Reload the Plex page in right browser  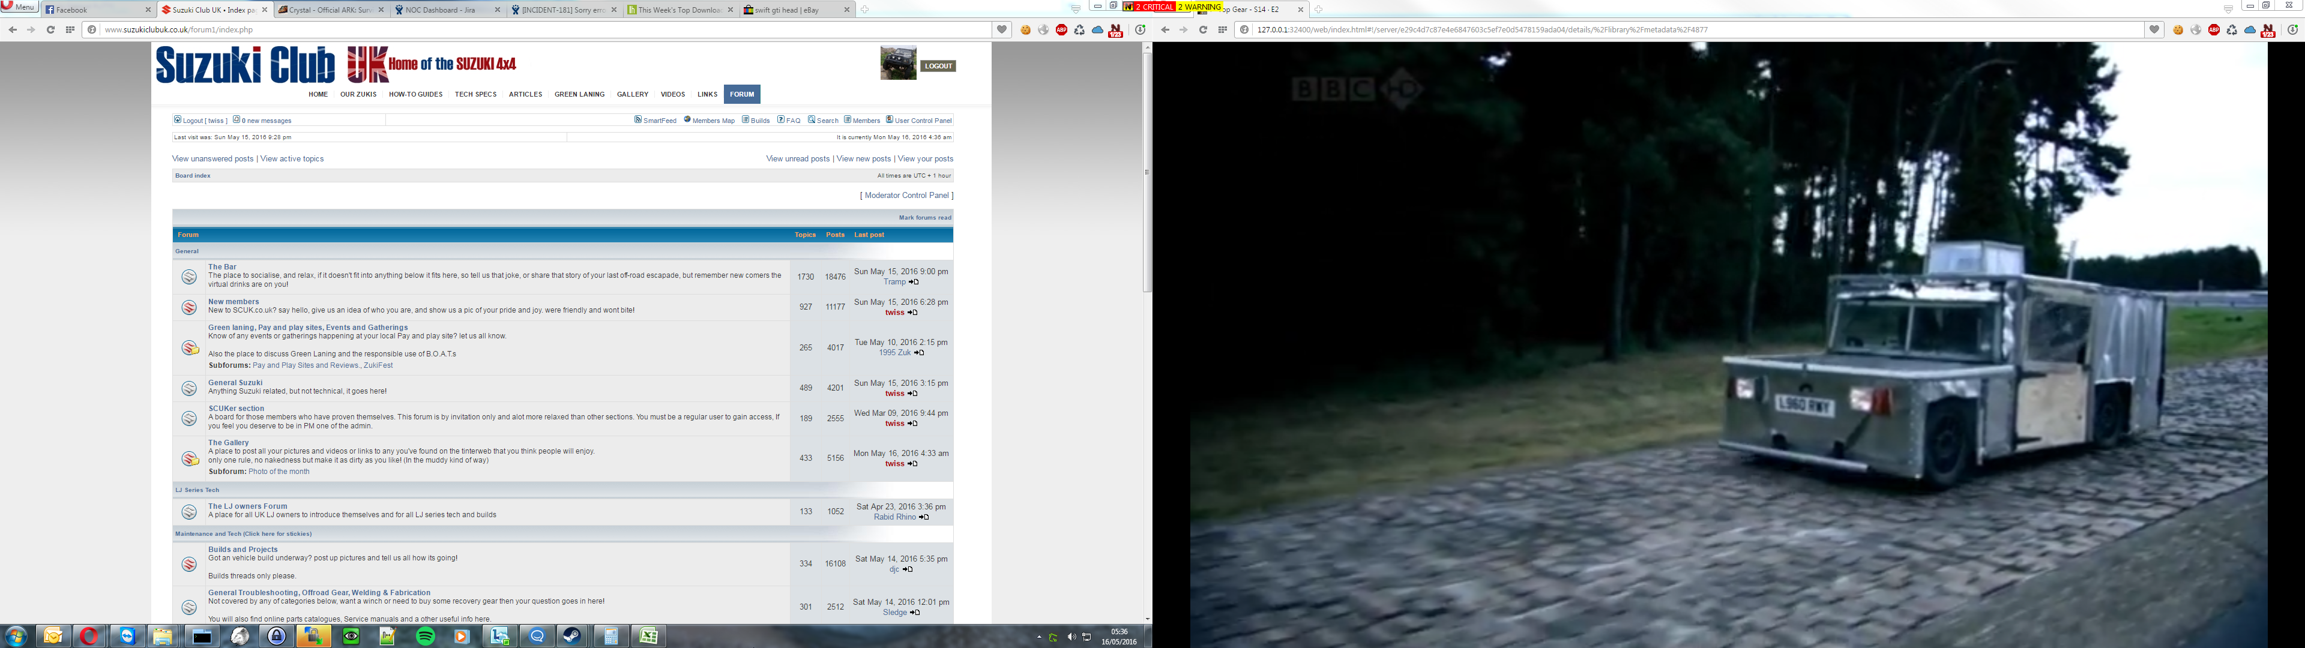coord(1202,29)
